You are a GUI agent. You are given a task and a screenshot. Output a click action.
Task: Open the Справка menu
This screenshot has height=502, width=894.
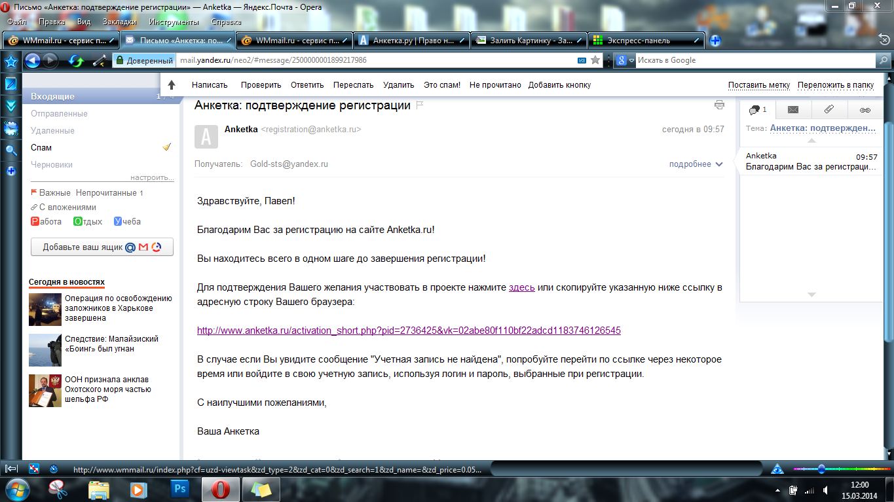pos(227,22)
